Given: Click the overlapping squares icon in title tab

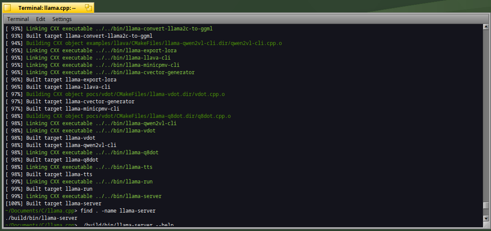Looking at the screenshot, I should coord(88,8).
